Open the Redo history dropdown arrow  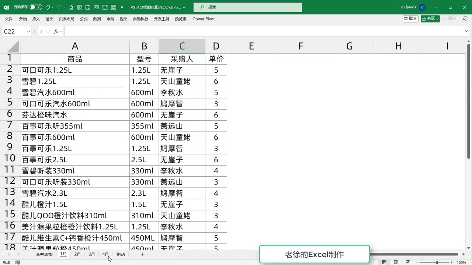click(x=64, y=7)
